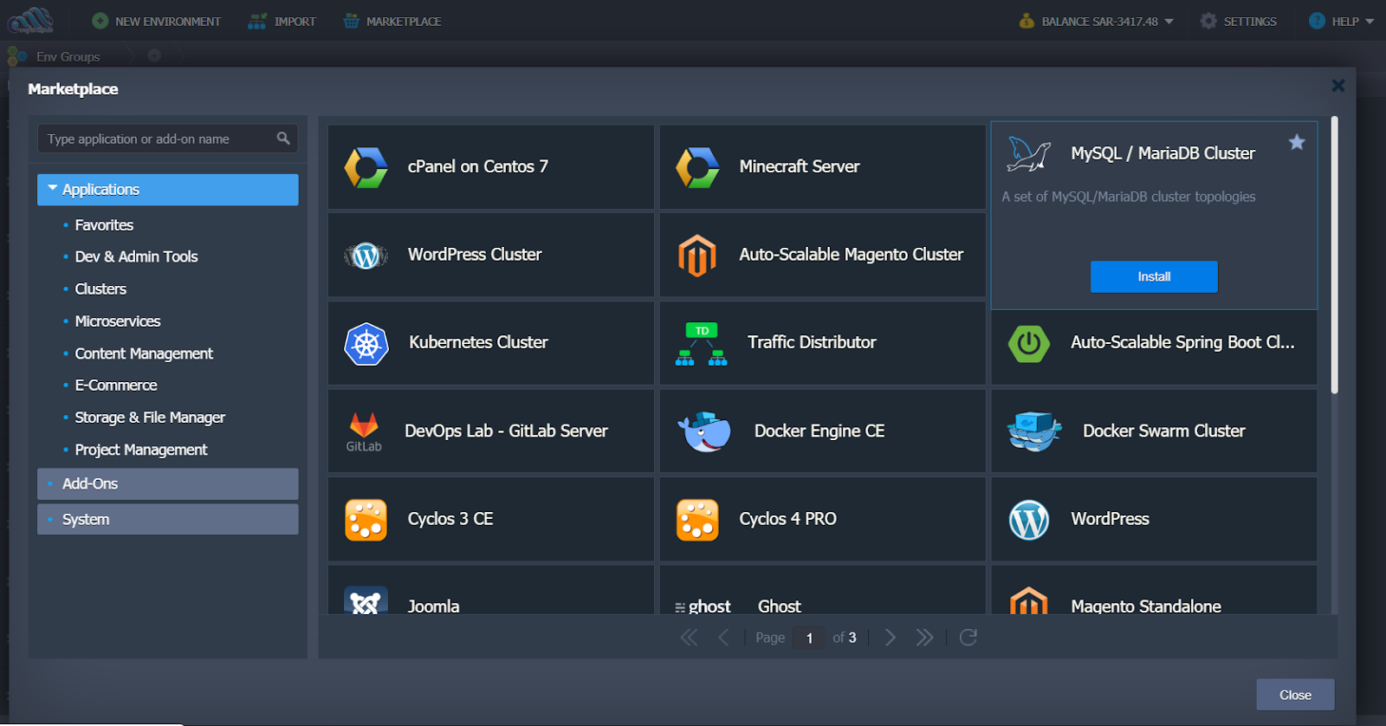Select the Clusters category
The height and width of the screenshot is (726, 1386).
pyautogui.click(x=100, y=289)
